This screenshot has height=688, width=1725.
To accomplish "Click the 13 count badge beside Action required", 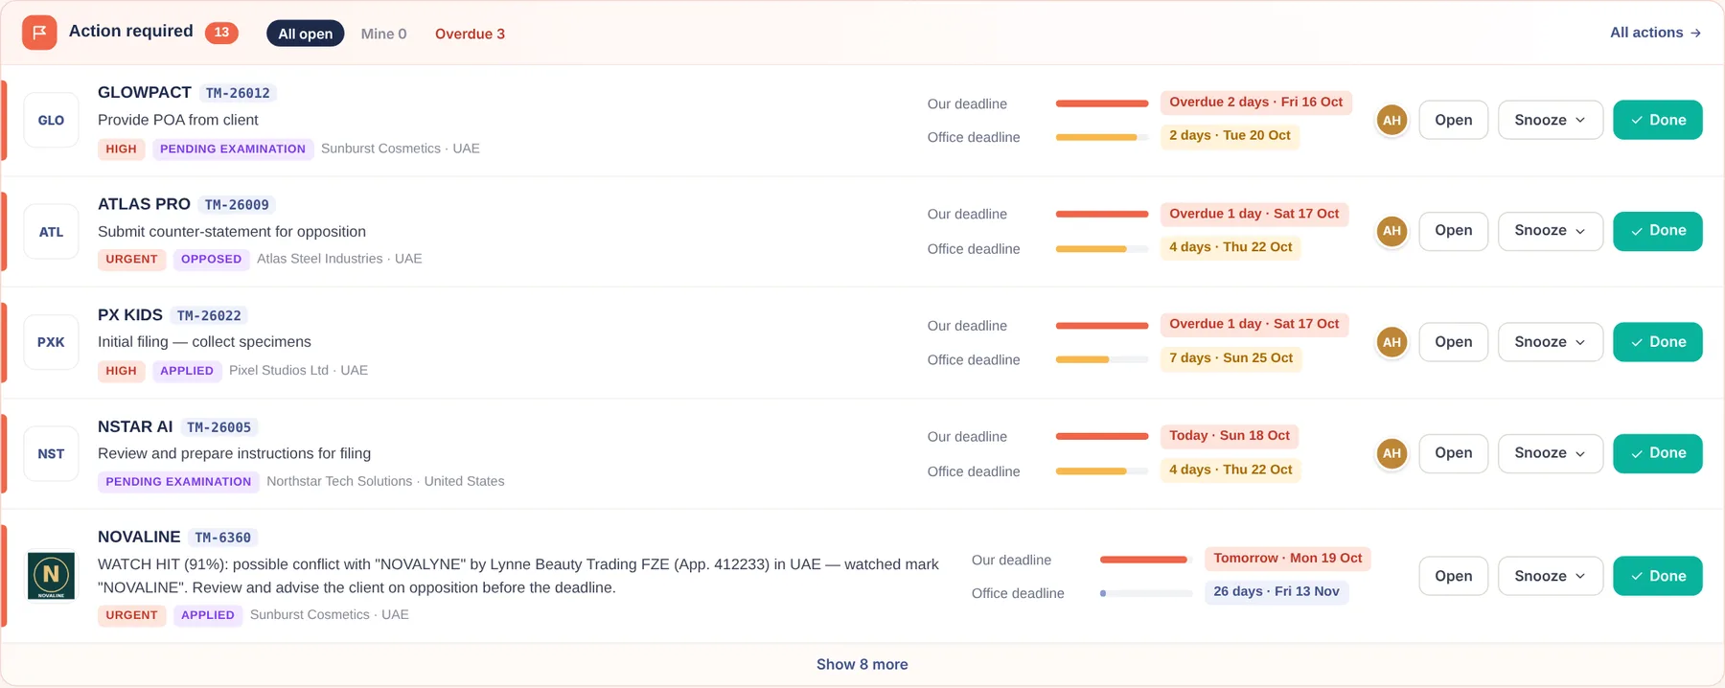I will pos(221,33).
